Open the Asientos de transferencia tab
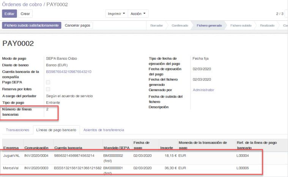288x177 pixels. click(104, 130)
